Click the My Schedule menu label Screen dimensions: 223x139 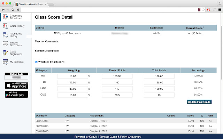pos(17,62)
